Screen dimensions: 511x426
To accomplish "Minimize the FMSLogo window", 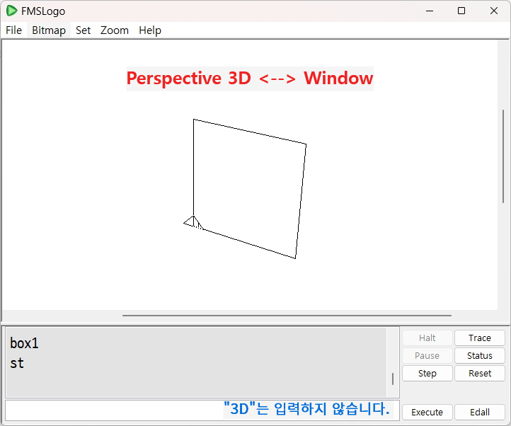I will (x=430, y=11).
